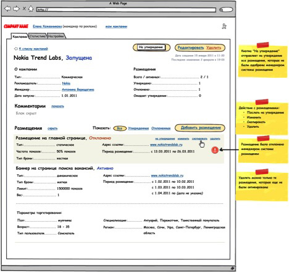Focus the http:// address bar
289x273 pixels.
pyautogui.click(x=126, y=10)
